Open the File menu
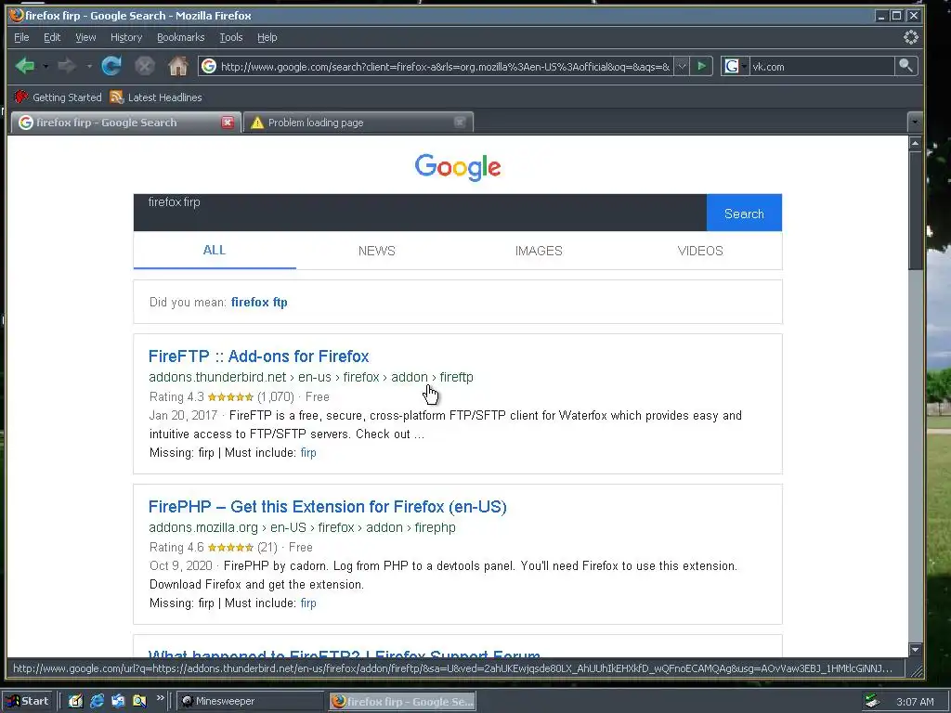 coord(21,37)
